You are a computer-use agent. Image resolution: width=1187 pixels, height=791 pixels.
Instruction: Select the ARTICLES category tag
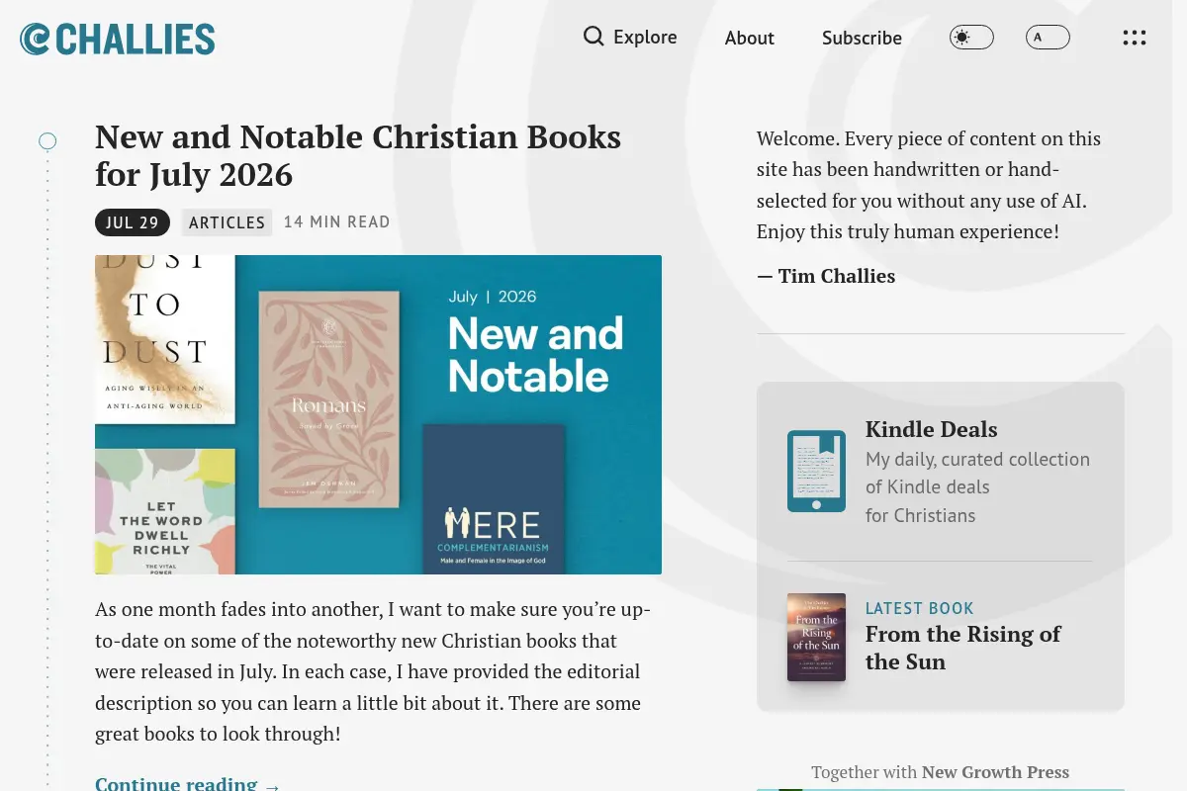(227, 222)
